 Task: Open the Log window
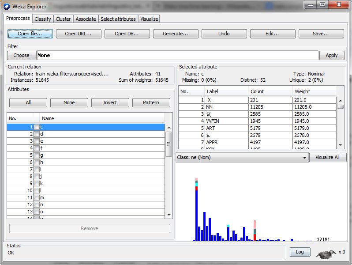[300, 252]
